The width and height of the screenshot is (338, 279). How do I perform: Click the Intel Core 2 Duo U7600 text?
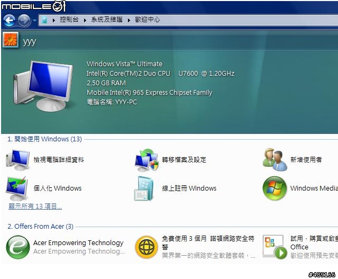[160, 74]
